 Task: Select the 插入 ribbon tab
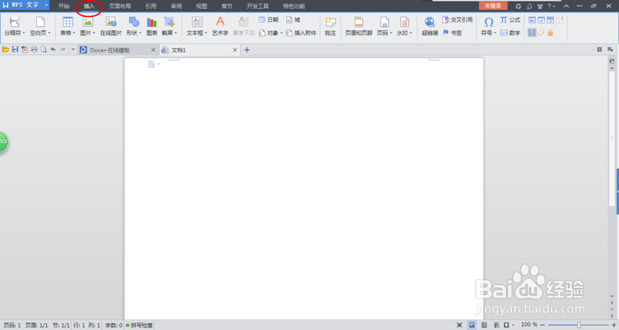point(89,6)
